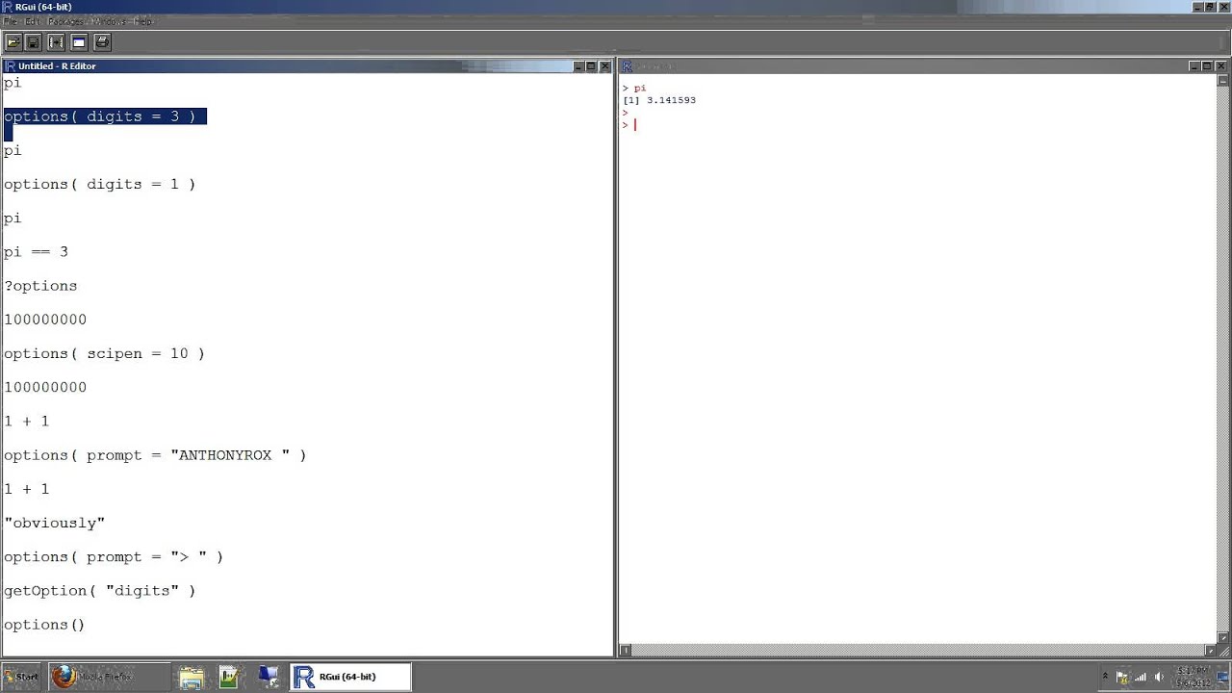Open the Windows Start button

pos(22,677)
